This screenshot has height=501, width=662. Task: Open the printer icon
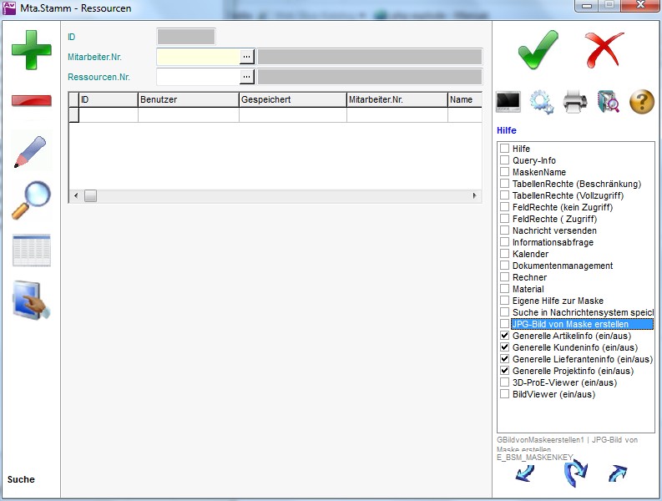[576, 102]
